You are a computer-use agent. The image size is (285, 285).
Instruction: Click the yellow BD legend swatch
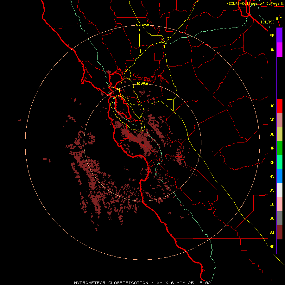[280, 134]
